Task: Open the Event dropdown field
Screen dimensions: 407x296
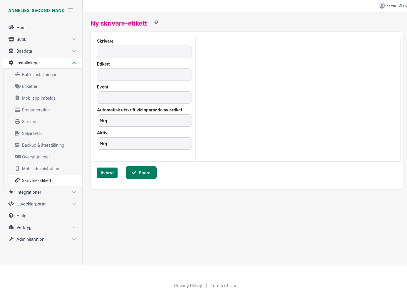Action: (x=144, y=98)
